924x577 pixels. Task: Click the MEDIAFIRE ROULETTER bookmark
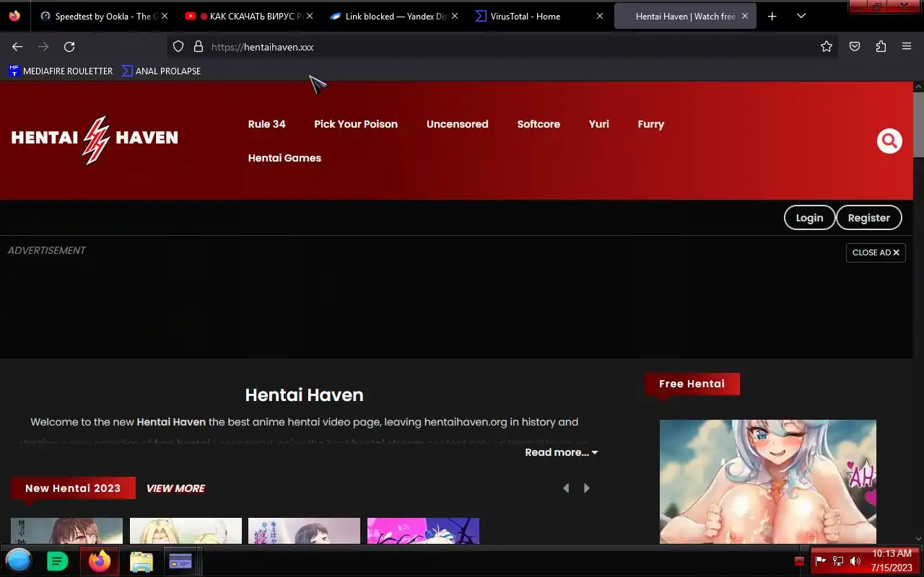coord(61,71)
